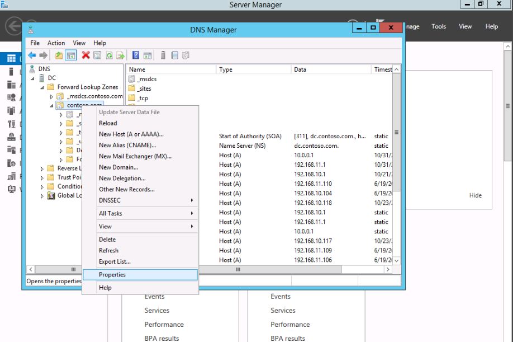Screen dimensions: 513x342
Task: Click the Export List toolbar icon
Action: [121, 55]
